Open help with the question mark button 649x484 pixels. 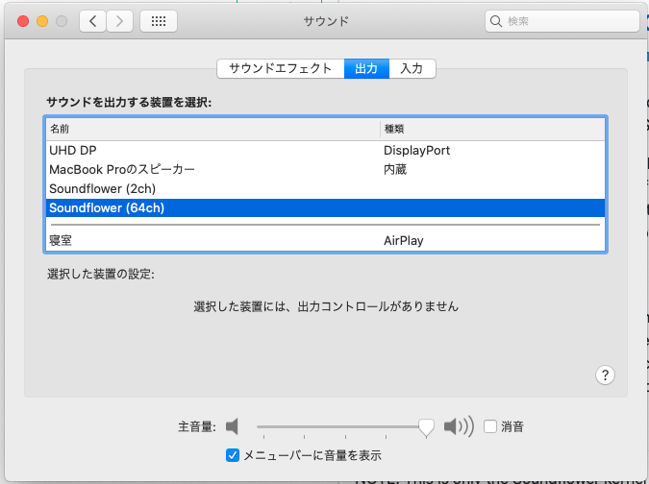click(x=605, y=375)
